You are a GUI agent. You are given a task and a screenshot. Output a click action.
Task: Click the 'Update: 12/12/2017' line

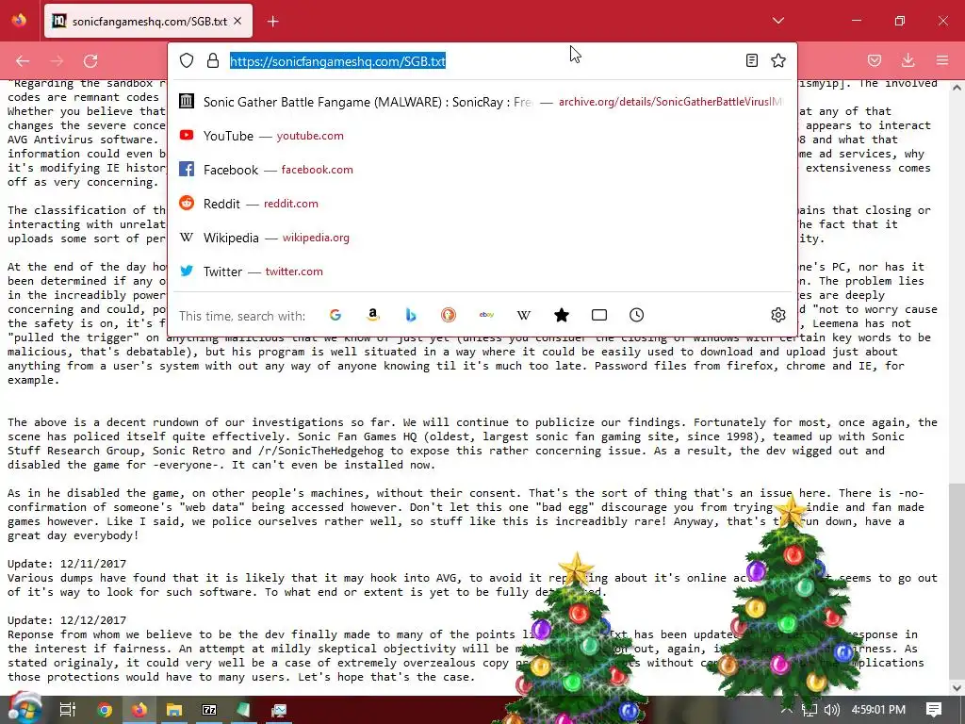(x=67, y=620)
